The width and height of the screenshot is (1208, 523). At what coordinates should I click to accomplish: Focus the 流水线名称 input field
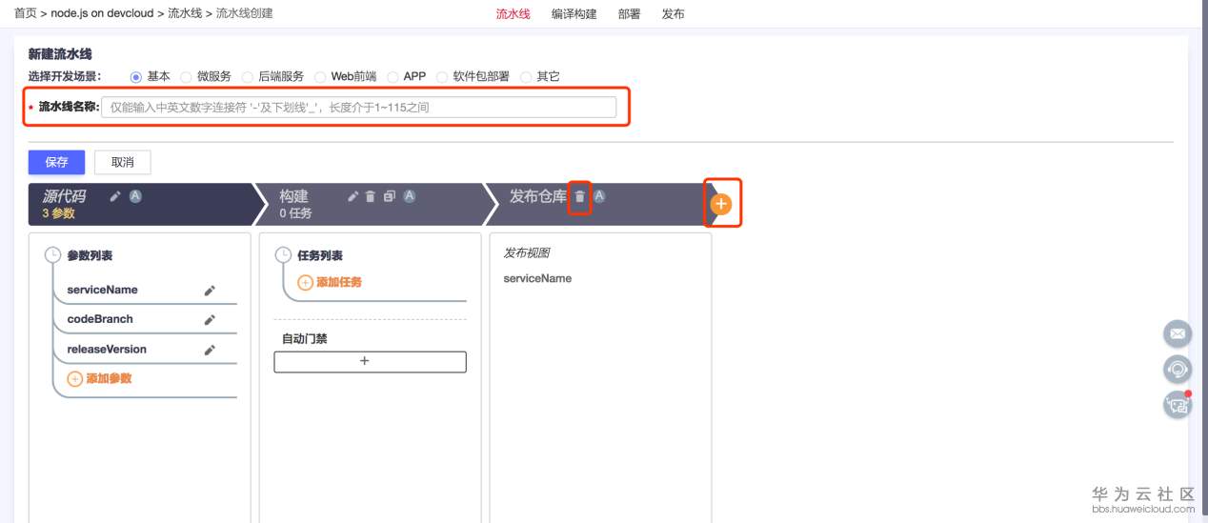358,108
